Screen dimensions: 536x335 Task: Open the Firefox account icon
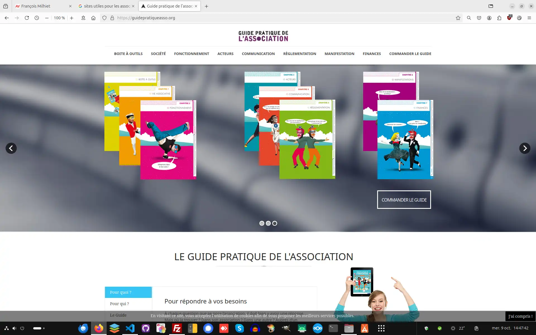[x=489, y=18]
